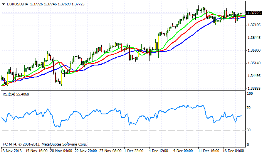Click the 20 Nov 04:00 time label
The width and height of the screenshot is (262, 154).
coord(61,151)
